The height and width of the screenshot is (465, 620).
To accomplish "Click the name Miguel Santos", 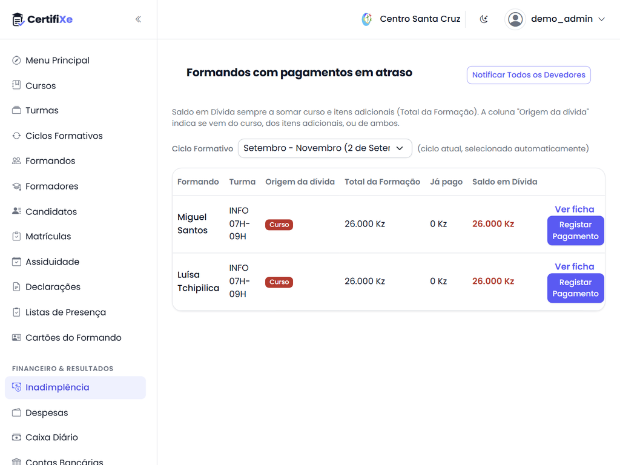I will (192, 223).
